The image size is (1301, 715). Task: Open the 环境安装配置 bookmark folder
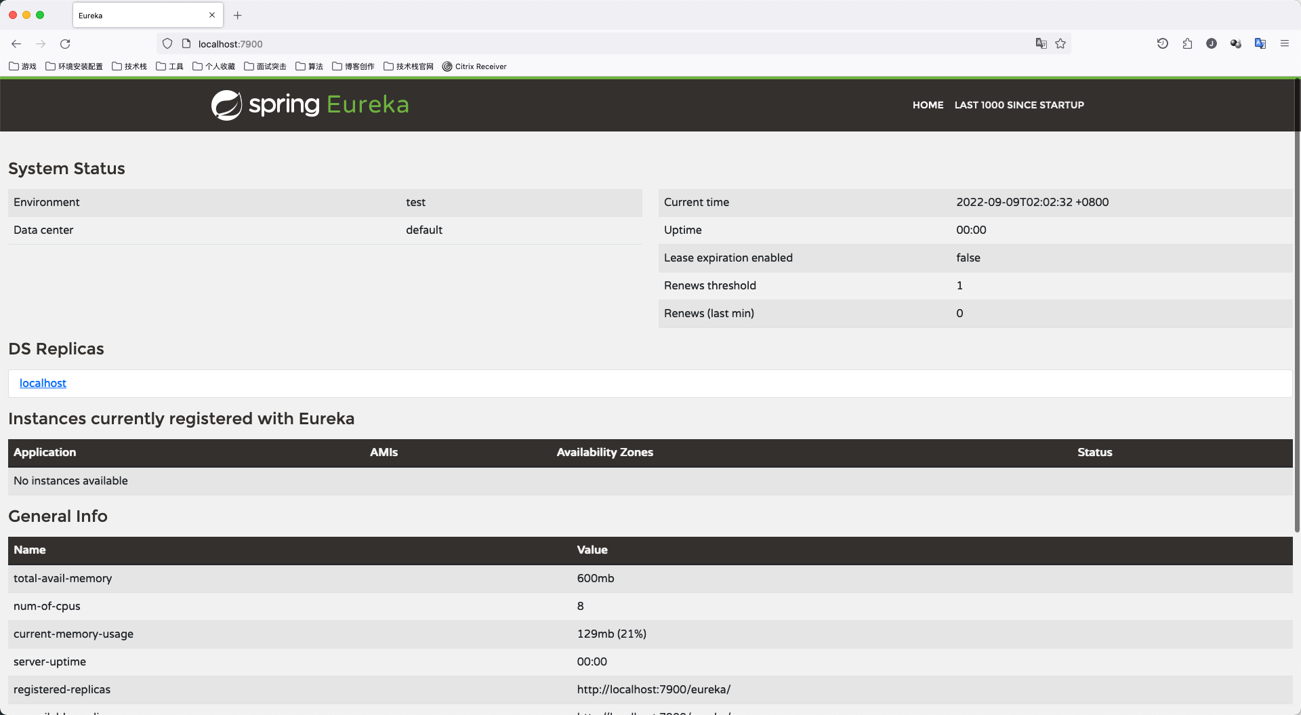(75, 66)
